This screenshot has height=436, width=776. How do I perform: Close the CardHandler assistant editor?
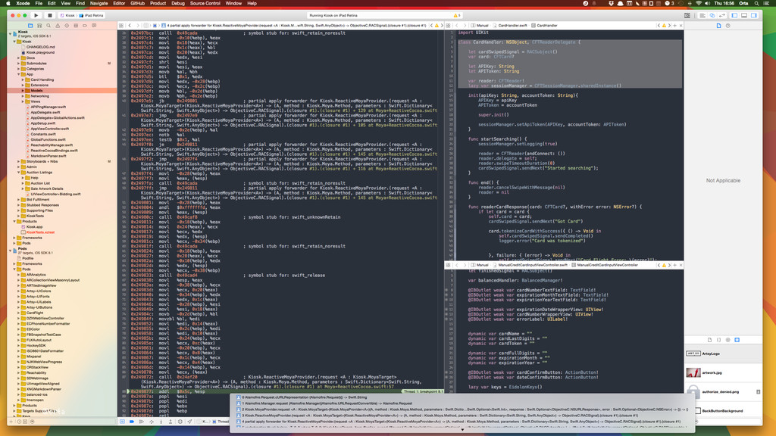681,25
